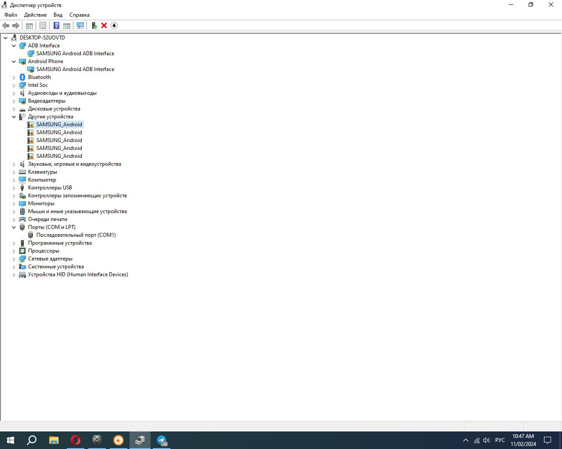This screenshot has height=449, width=562.
Task: Open the Файл menu
Action: (11, 15)
